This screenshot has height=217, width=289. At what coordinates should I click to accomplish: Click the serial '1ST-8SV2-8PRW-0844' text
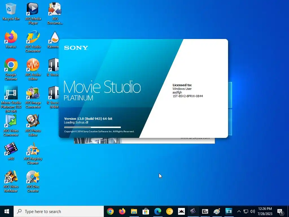coord(188,96)
